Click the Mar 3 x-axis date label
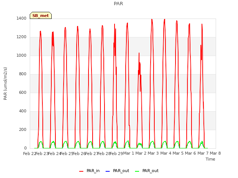The height and width of the screenshot is (178, 238). click(x=153, y=153)
